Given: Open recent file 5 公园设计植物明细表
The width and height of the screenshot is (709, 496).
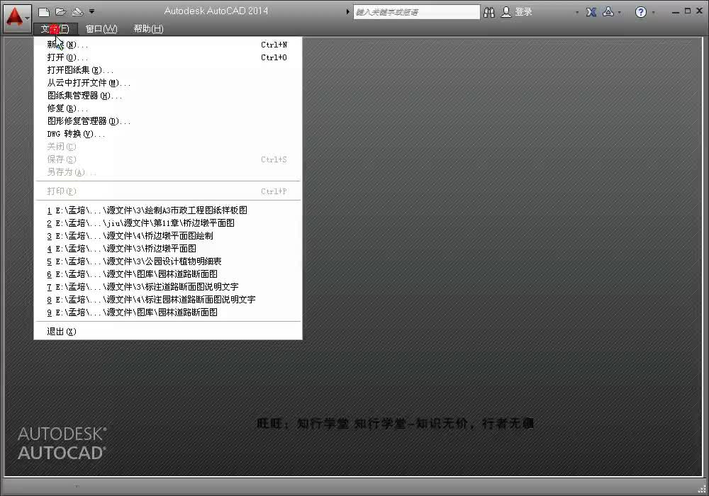Looking at the screenshot, I should click(168, 261).
